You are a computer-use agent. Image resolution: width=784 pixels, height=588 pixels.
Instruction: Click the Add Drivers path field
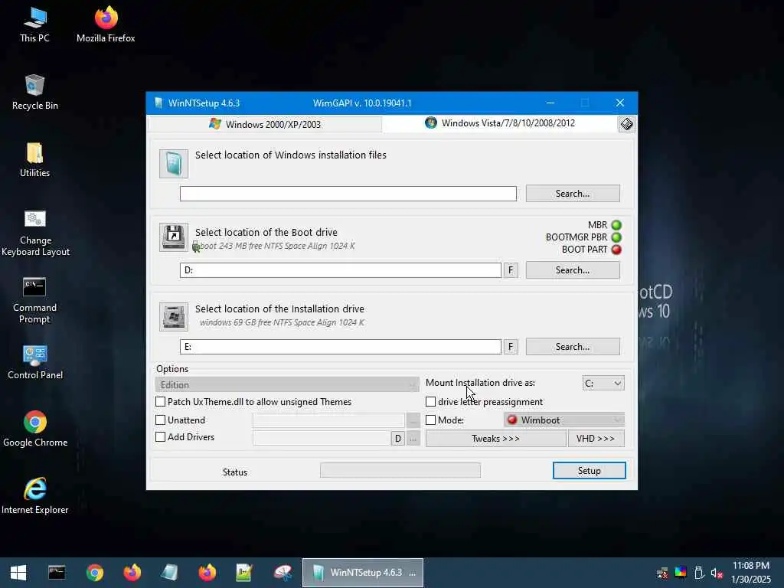point(322,439)
